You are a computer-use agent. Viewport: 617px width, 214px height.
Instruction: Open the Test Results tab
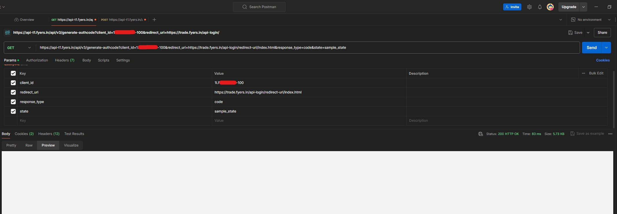pos(74,134)
